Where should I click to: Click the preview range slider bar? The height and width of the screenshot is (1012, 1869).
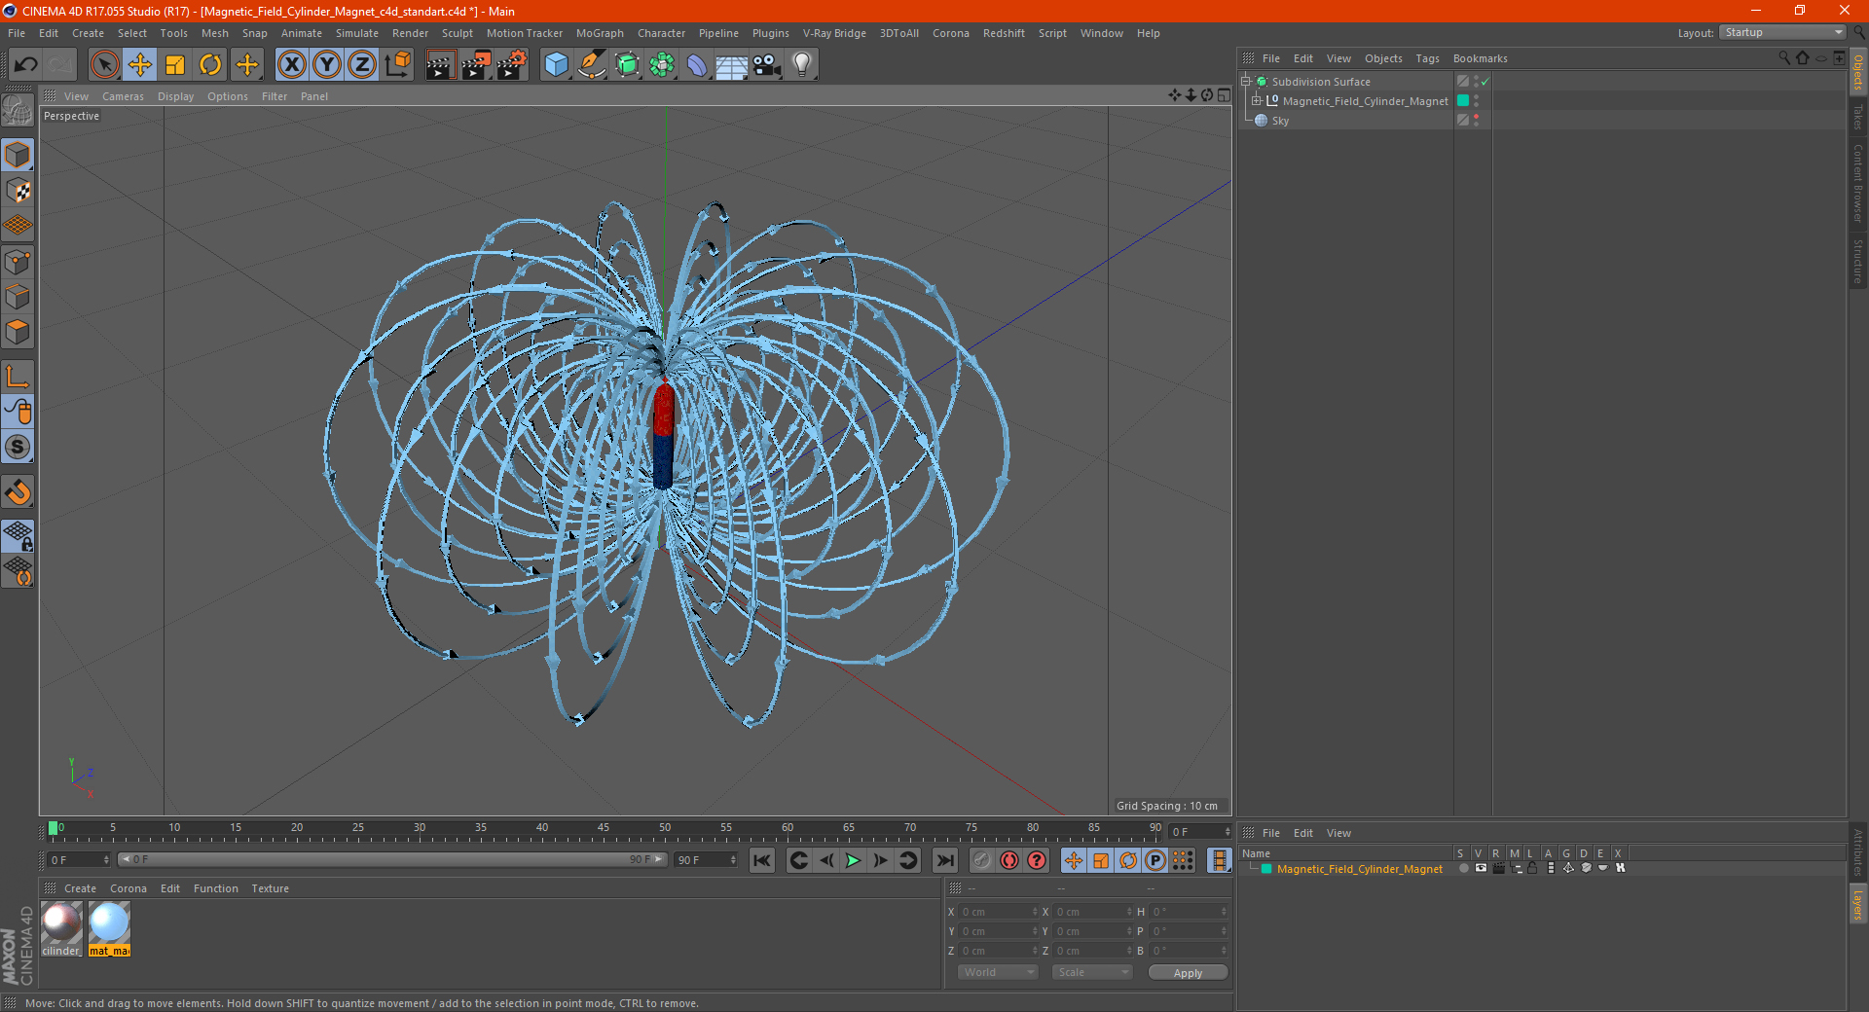[392, 860]
